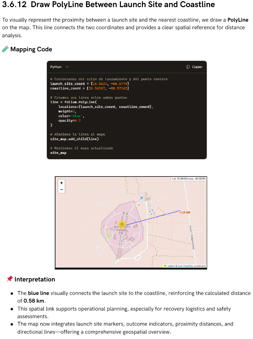Click the site_map.add_child(line) code line
The image size is (253, 339).
[x=75, y=139]
